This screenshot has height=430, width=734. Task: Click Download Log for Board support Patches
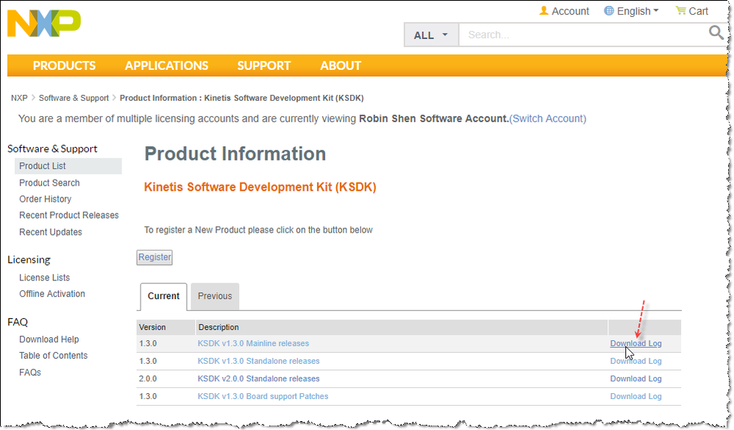[635, 396]
